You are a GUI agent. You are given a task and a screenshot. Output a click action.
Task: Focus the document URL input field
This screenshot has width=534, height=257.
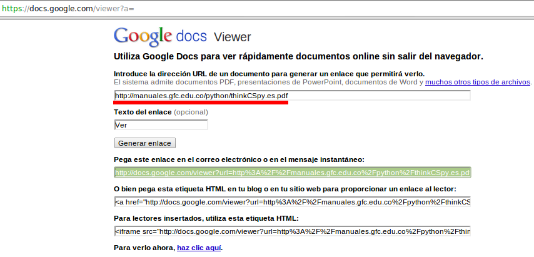pos(292,96)
